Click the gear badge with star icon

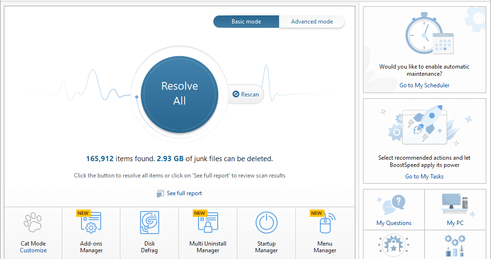tap(394, 245)
